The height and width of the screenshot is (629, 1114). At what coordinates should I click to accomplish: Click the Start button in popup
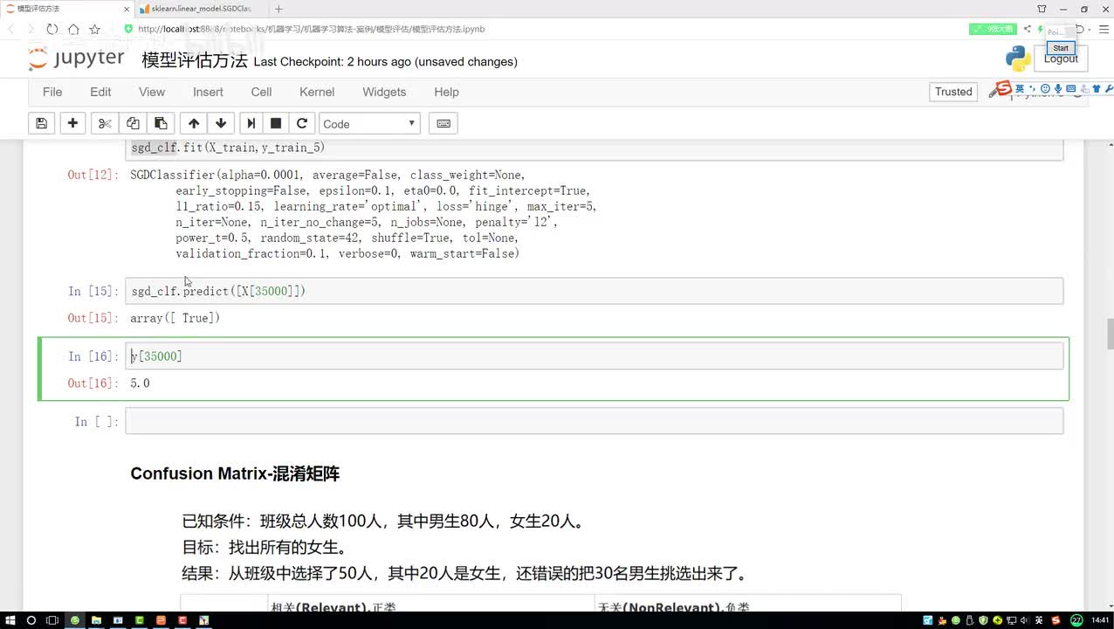(x=1061, y=48)
